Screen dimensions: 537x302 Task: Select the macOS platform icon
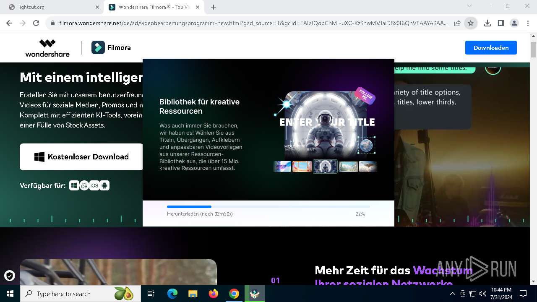pyautogui.click(x=84, y=185)
